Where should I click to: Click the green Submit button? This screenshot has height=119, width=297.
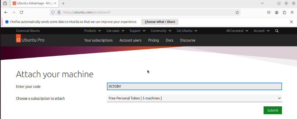pos(273,110)
